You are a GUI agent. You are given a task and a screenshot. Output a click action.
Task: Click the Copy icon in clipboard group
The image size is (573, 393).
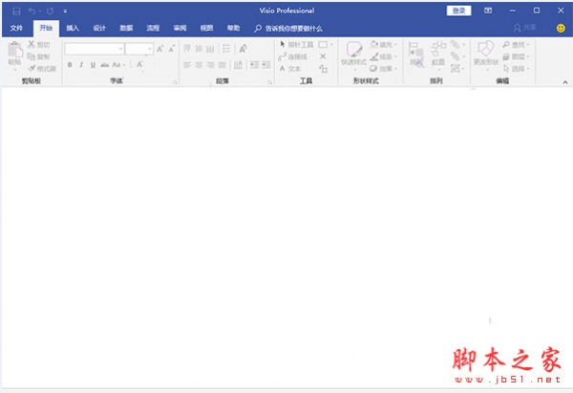pos(32,56)
